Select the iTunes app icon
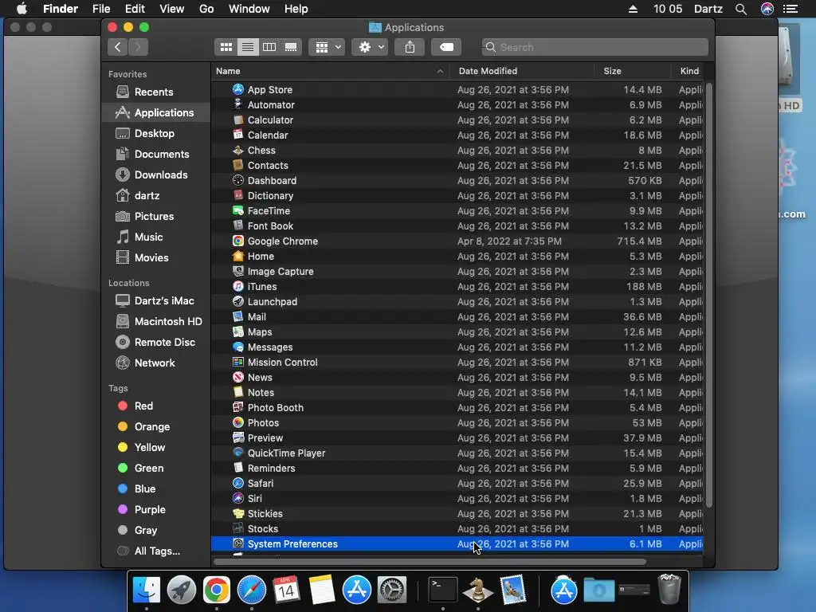 click(x=237, y=286)
